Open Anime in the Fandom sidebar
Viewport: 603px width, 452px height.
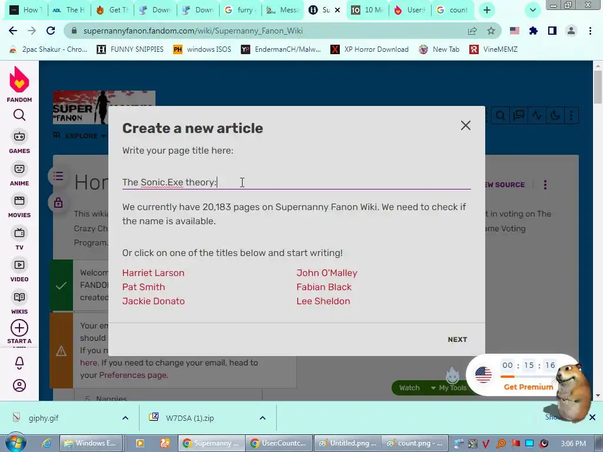(19, 174)
